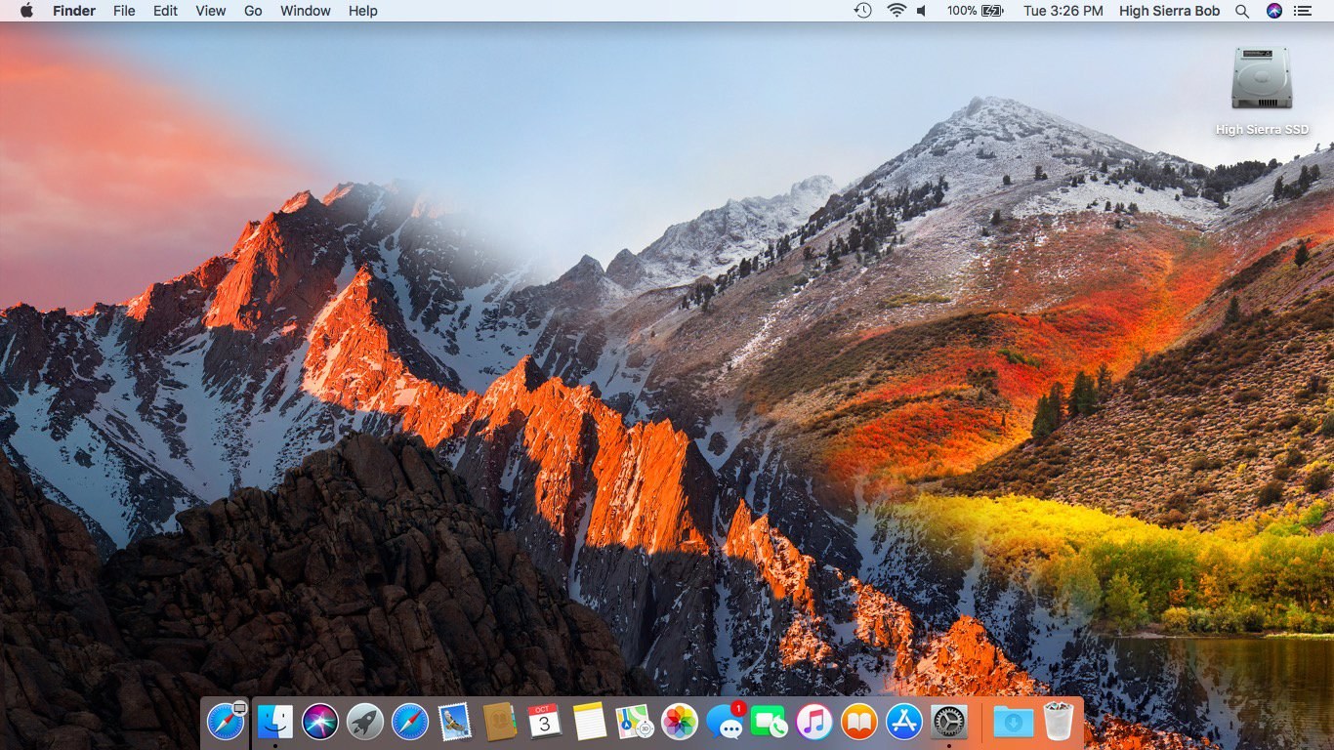Open Messages with one unread badge
The width and height of the screenshot is (1334, 750).
point(725,723)
